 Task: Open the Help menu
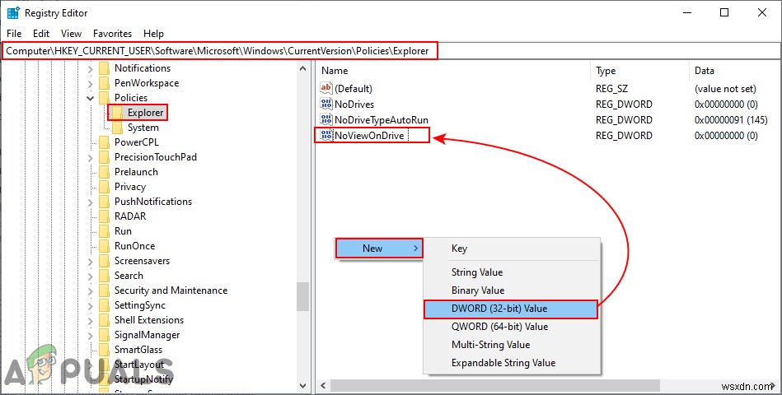(153, 34)
